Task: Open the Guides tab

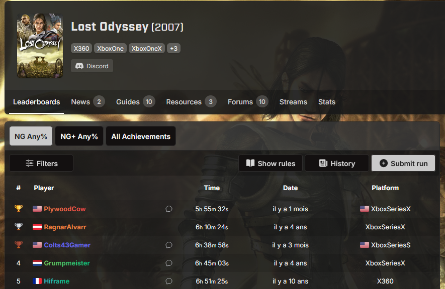Action: tap(135, 102)
